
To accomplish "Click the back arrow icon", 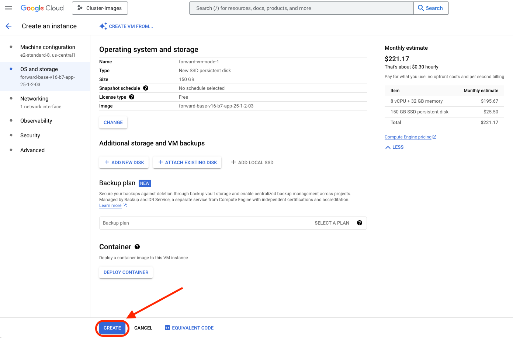I will (x=8, y=26).
